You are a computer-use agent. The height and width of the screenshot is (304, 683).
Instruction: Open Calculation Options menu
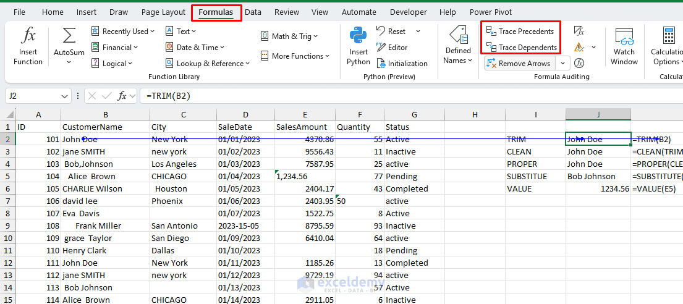pos(667,46)
